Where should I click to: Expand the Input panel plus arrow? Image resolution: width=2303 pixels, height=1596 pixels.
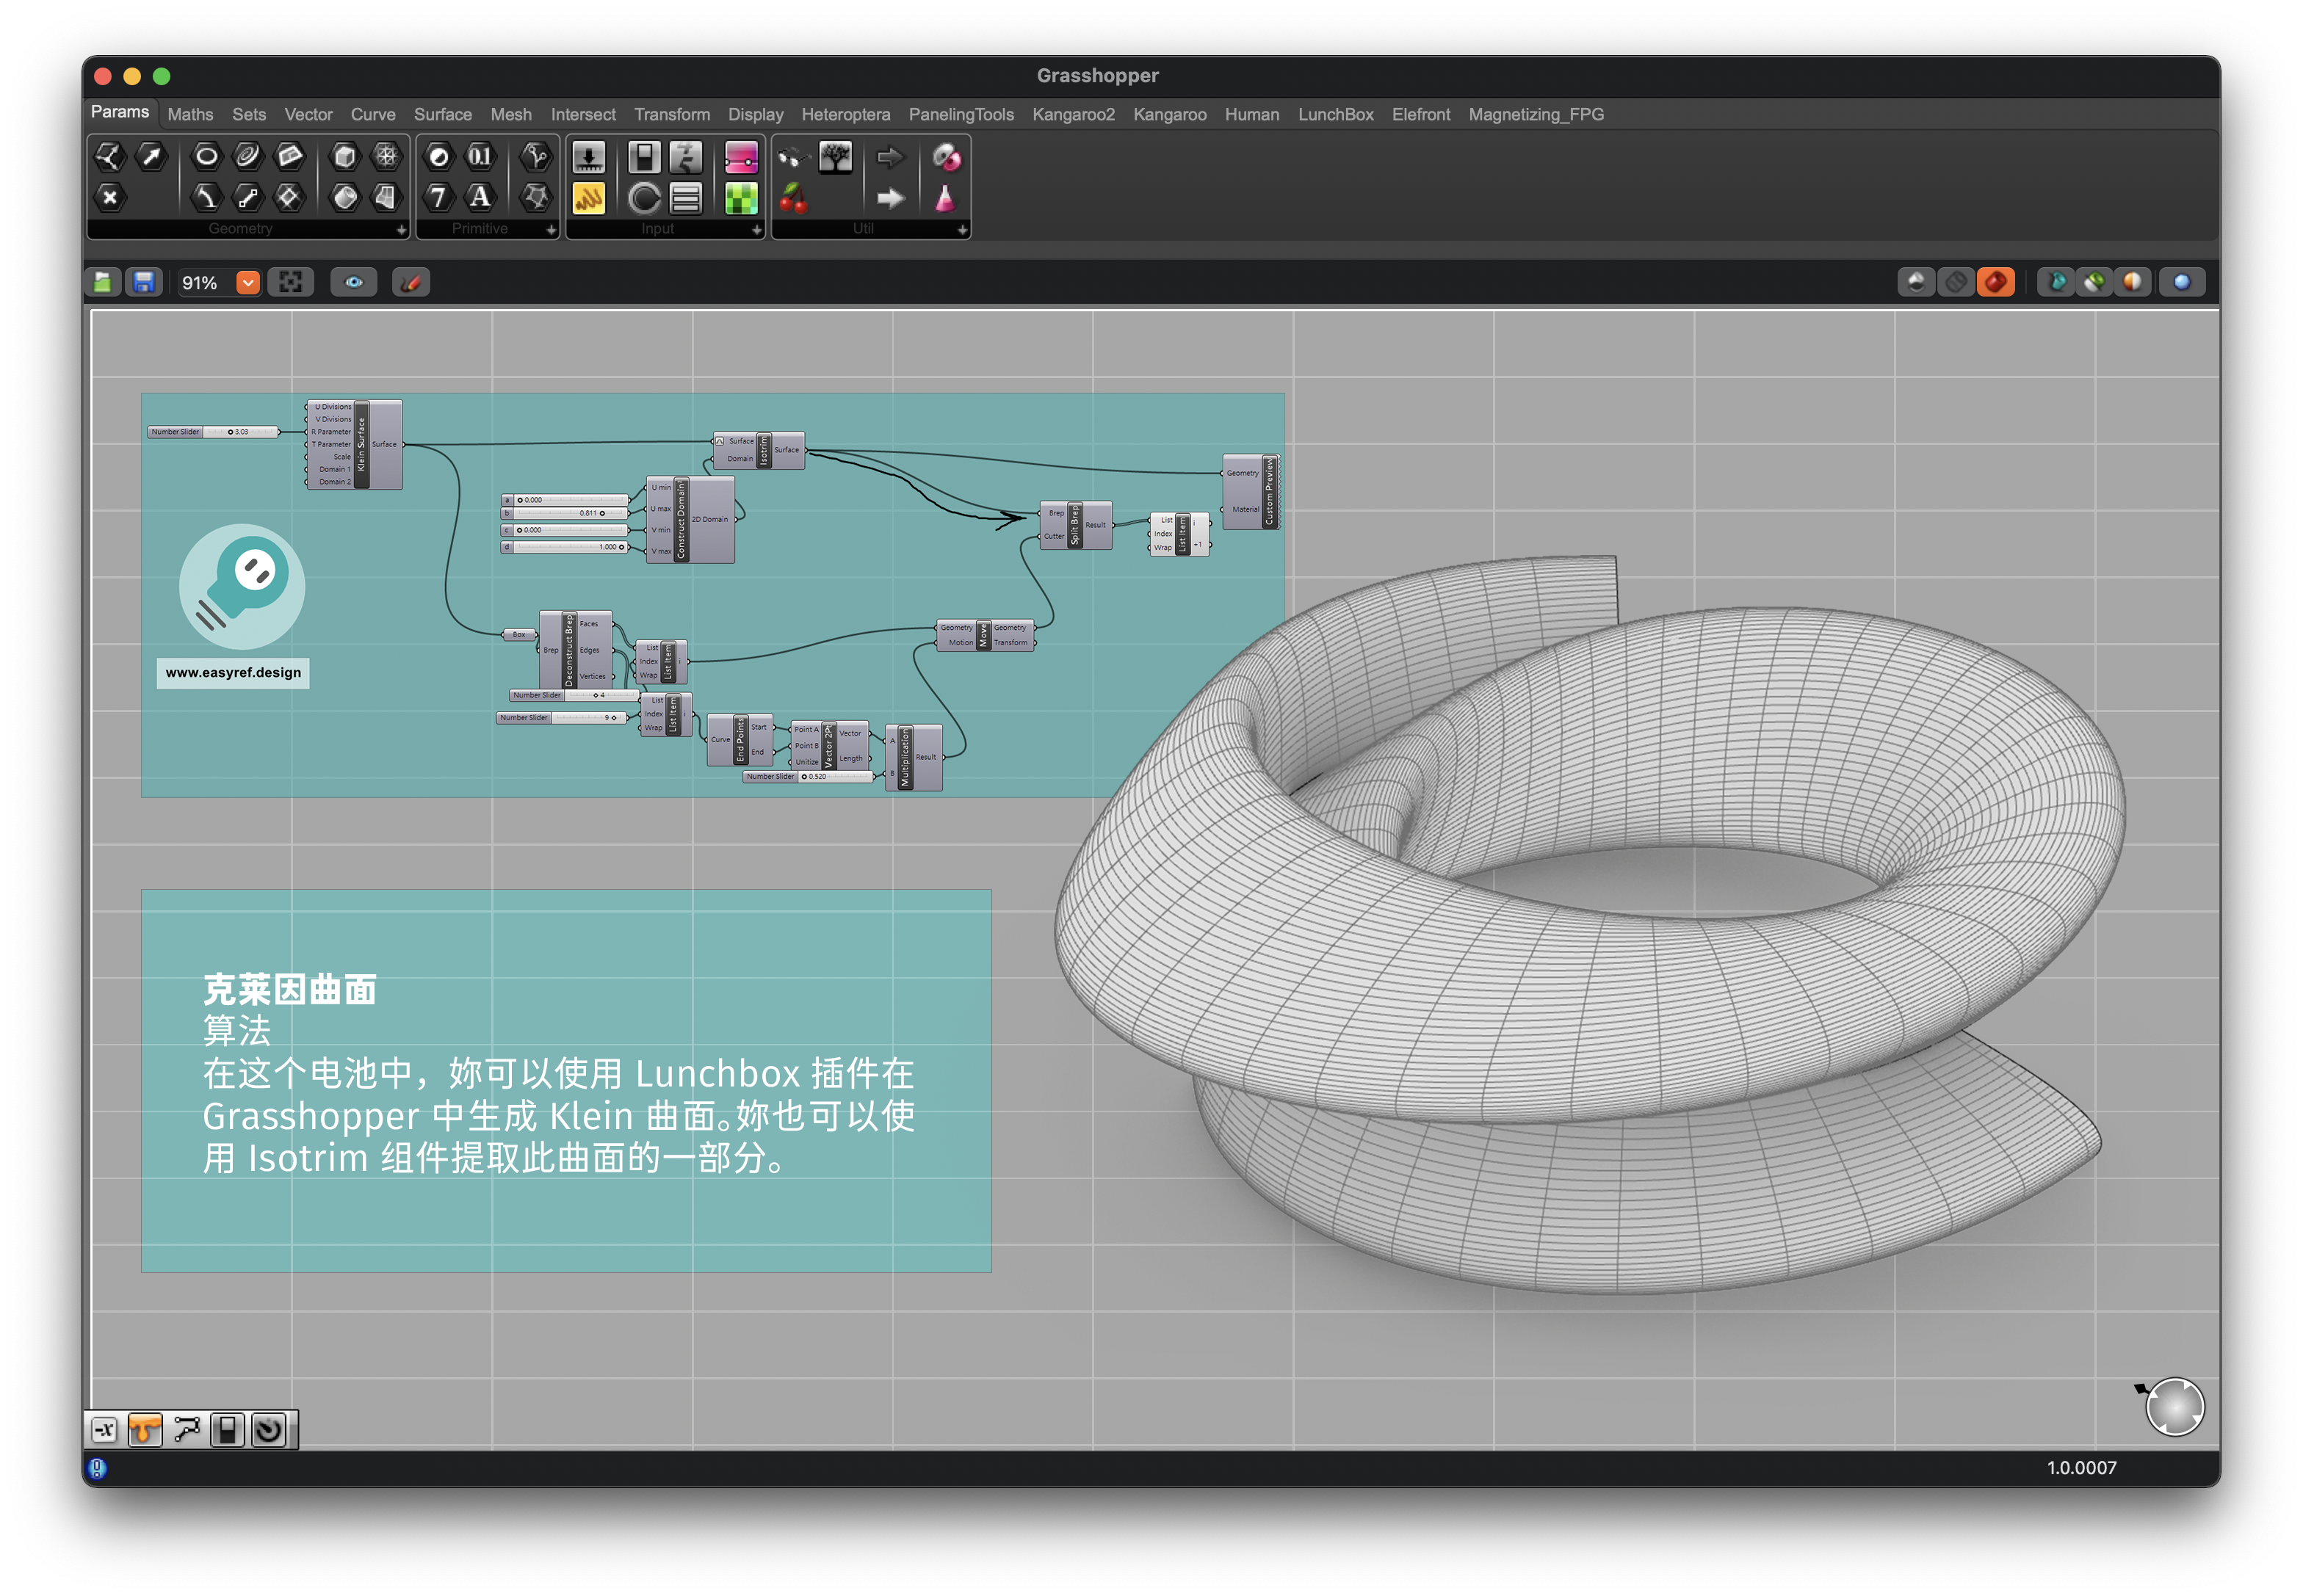point(756,230)
